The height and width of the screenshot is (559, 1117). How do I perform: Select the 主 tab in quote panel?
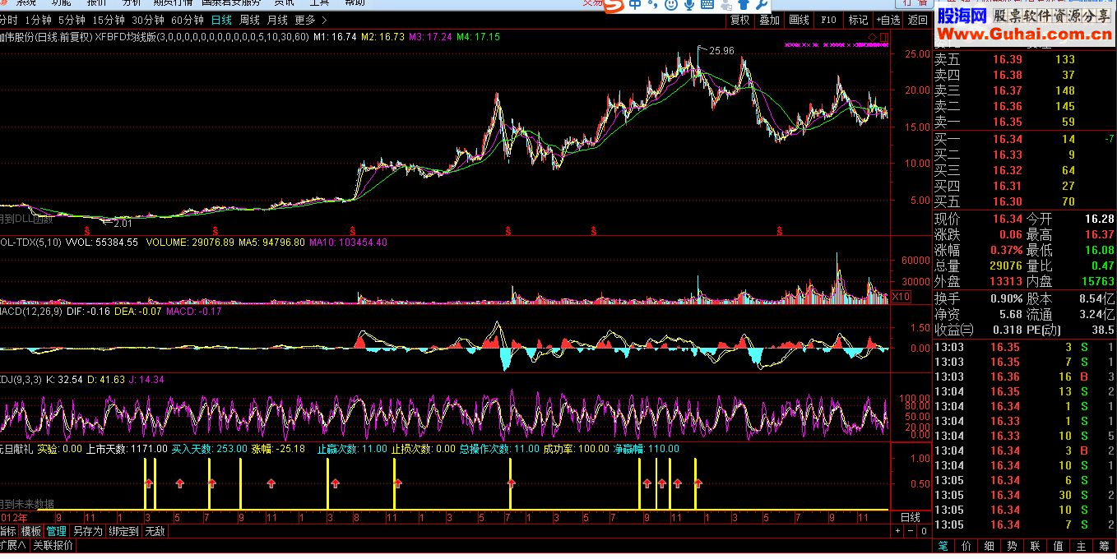click(x=1082, y=546)
